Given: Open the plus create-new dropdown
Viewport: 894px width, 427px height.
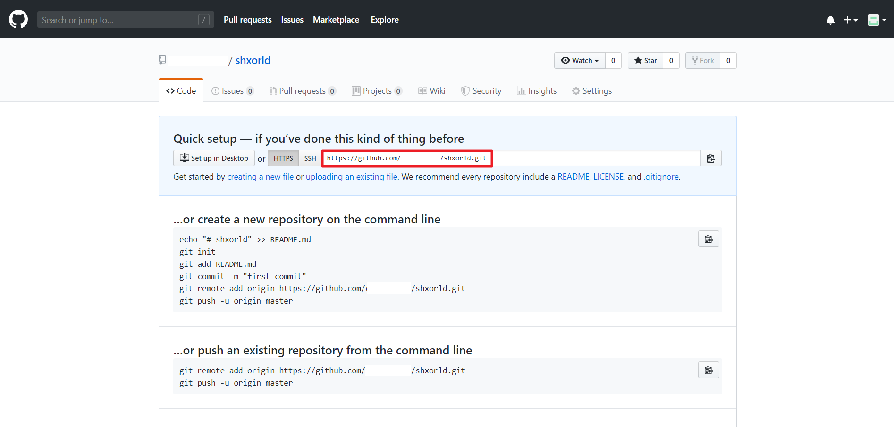Looking at the screenshot, I should [851, 20].
